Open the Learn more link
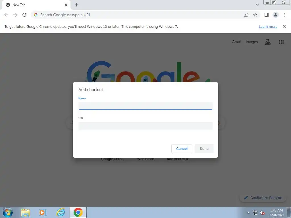 point(268,26)
